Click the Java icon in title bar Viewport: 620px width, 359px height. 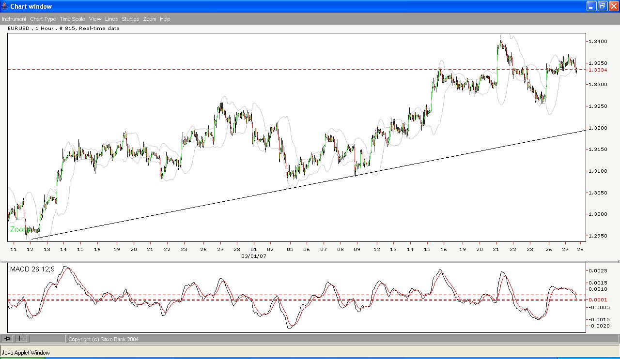[5, 6]
